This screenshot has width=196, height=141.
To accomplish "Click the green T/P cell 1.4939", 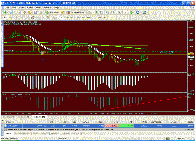I will click(x=126, y=126).
